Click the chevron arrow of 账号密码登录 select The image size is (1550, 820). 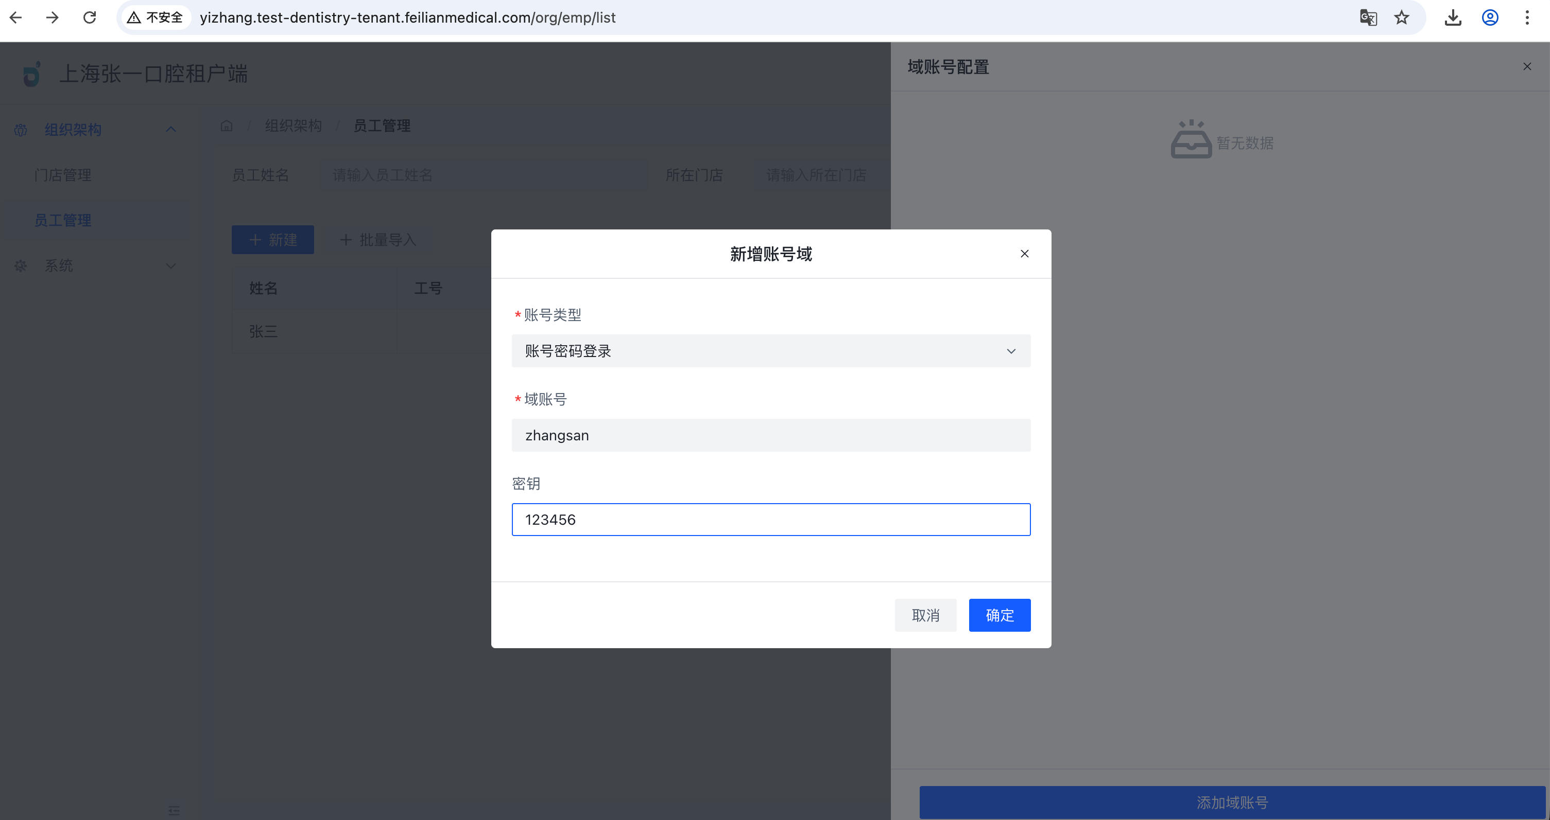coord(1011,351)
